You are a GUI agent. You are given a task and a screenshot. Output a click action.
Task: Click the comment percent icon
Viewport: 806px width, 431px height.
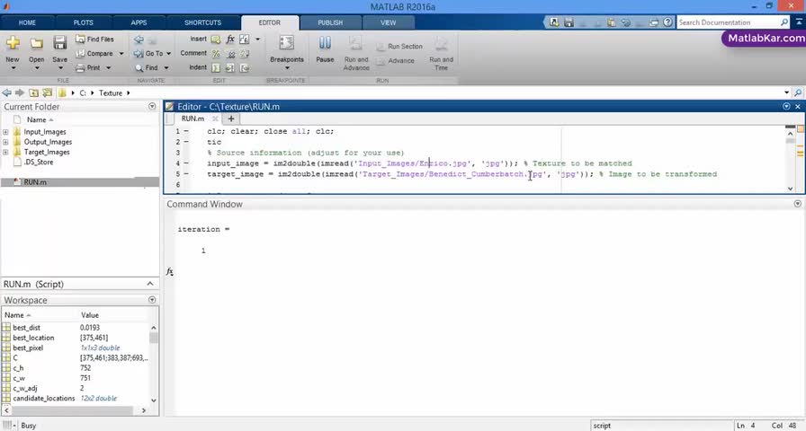coord(216,53)
